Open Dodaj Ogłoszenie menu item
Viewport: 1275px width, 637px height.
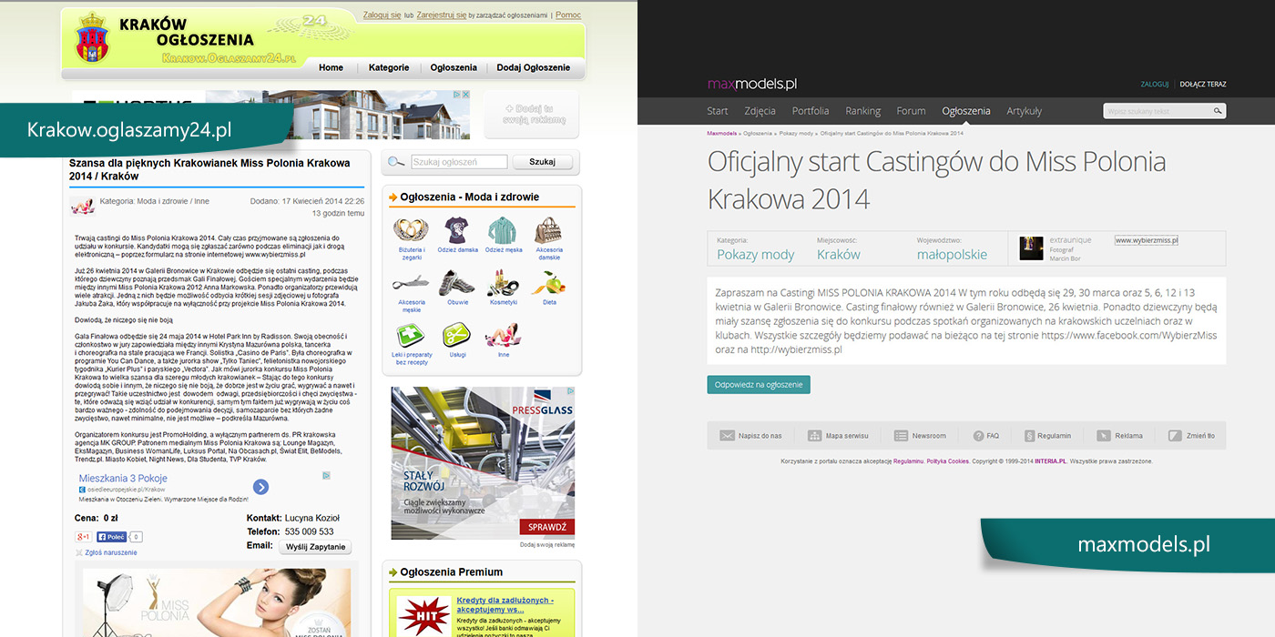(534, 67)
